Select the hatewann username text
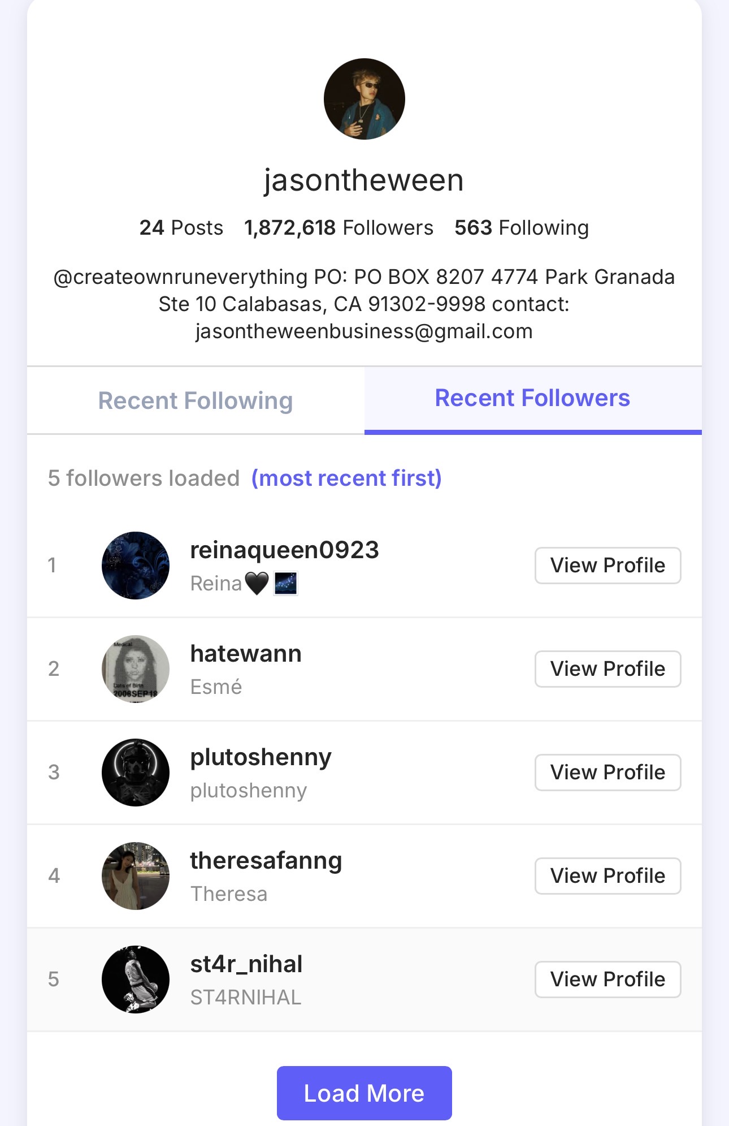729x1126 pixels. pyautogui.click(x=246, y=654)
